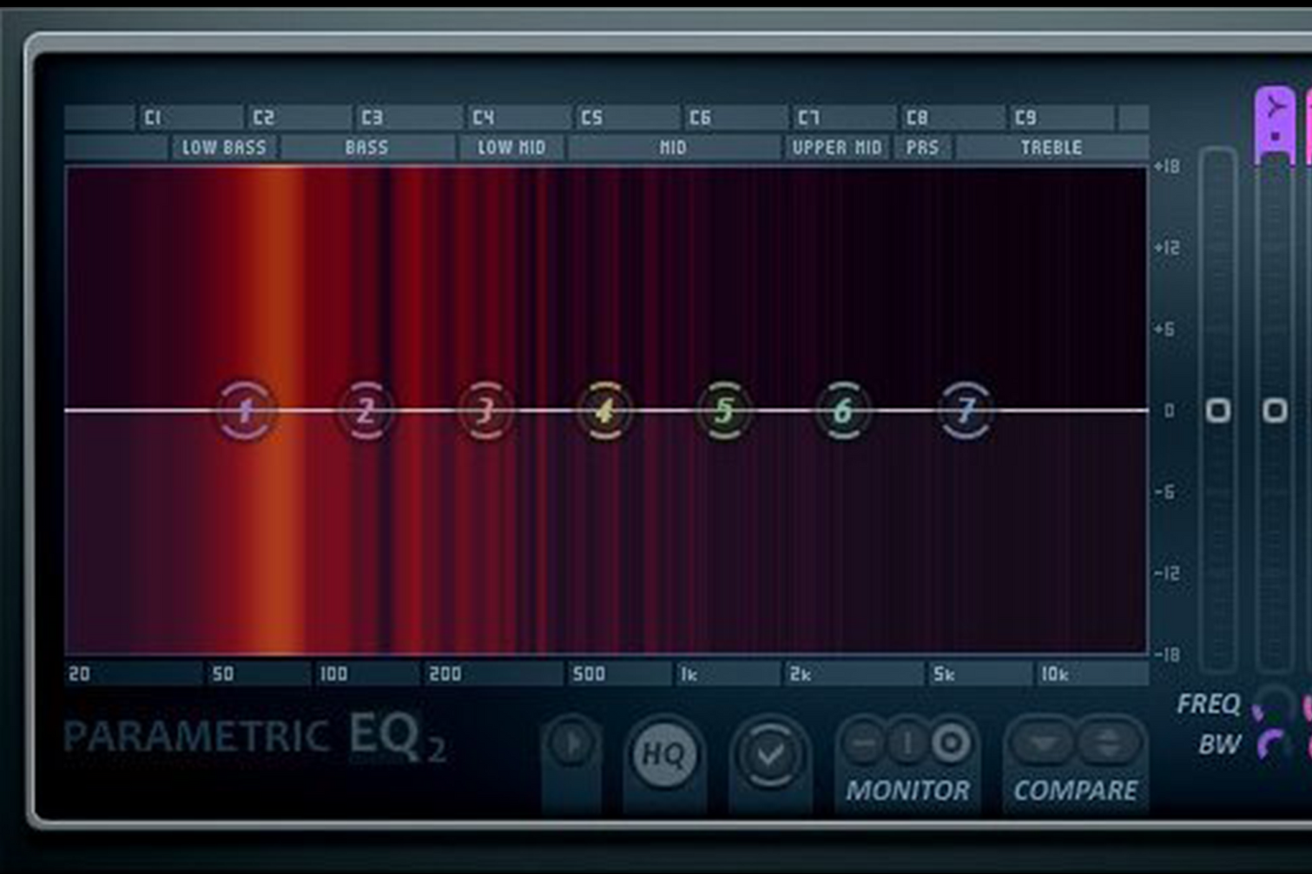
Task: Click the C9 note marker
Action: coord(1025,117)
